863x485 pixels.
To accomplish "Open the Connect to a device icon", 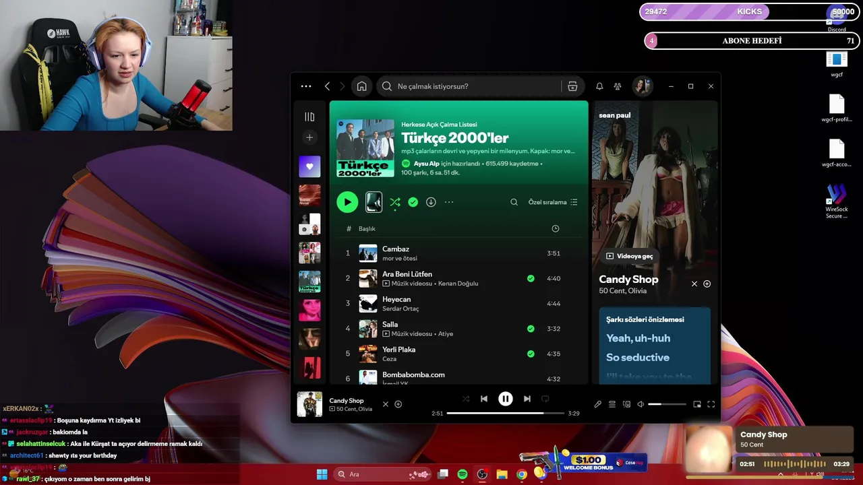I will (x=626, y=404).
